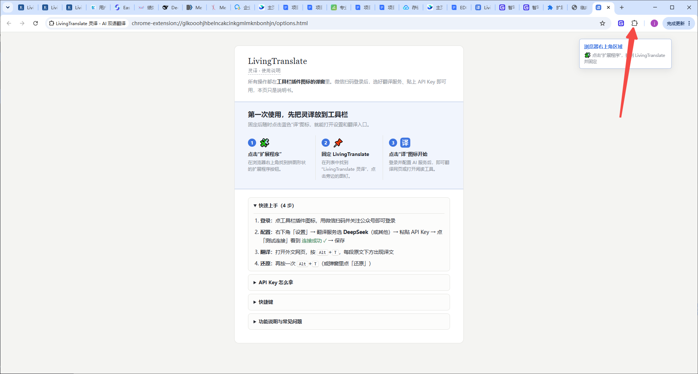Switch to the cloud-icon 存 tab
698x374 pixels.
411,7
